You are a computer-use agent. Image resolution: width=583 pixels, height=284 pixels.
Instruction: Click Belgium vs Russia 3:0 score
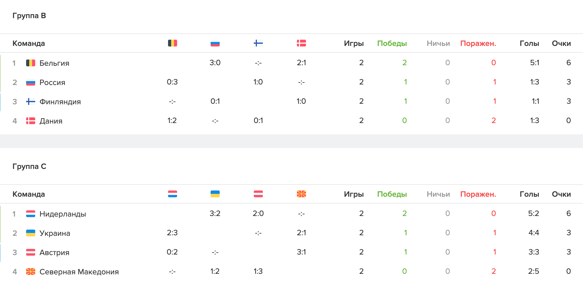(x=215, y=63)
